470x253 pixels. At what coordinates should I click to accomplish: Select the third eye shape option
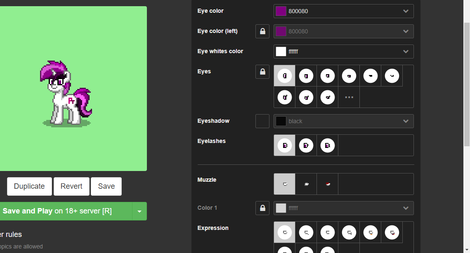tap(328, 76)
